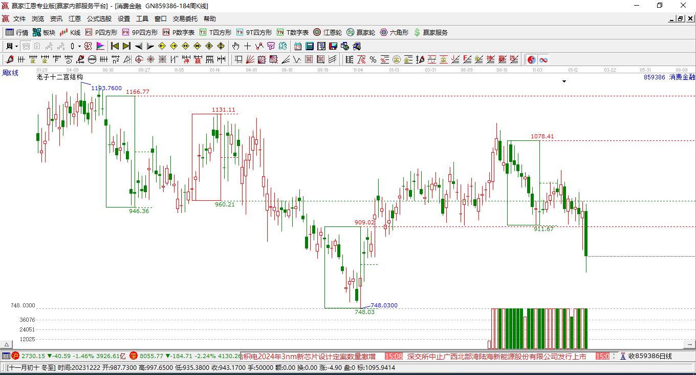Viewport: 696px width, 375px height.
Task: Step chart right with black arrow
Action: [150, 46]
